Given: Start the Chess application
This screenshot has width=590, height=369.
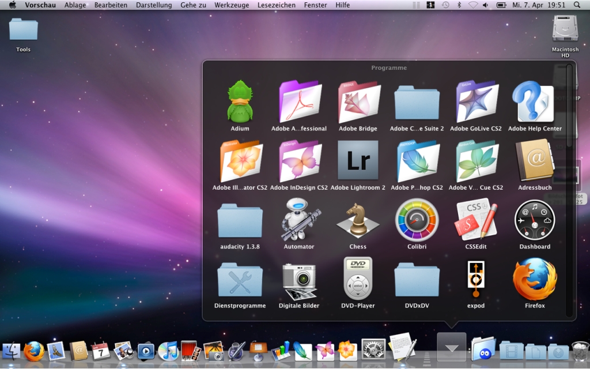Looking at the screenshot, I should [358, 220].
